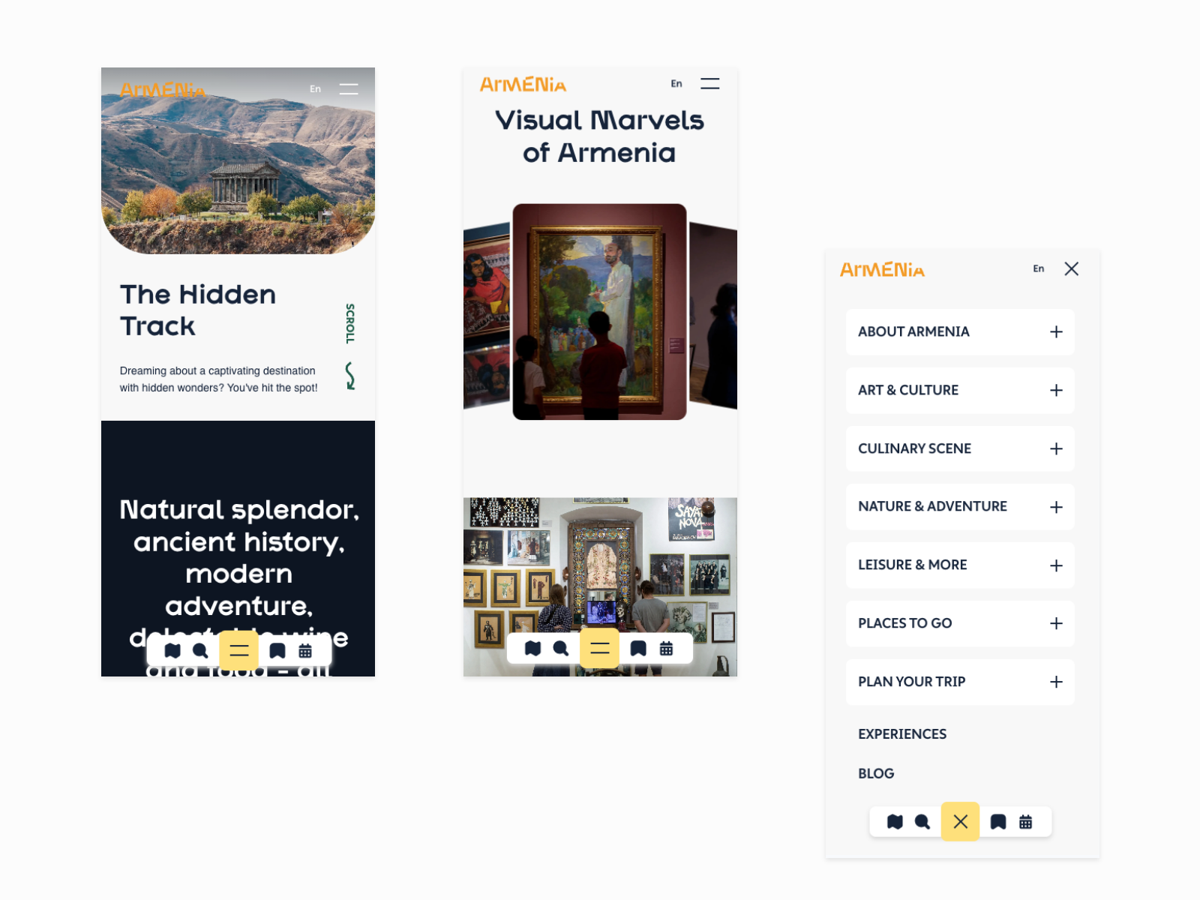Expand the Art & Culture section plus icon

(x=1056, y=391)
